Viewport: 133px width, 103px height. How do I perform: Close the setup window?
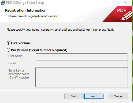click(x=126, y=3)
